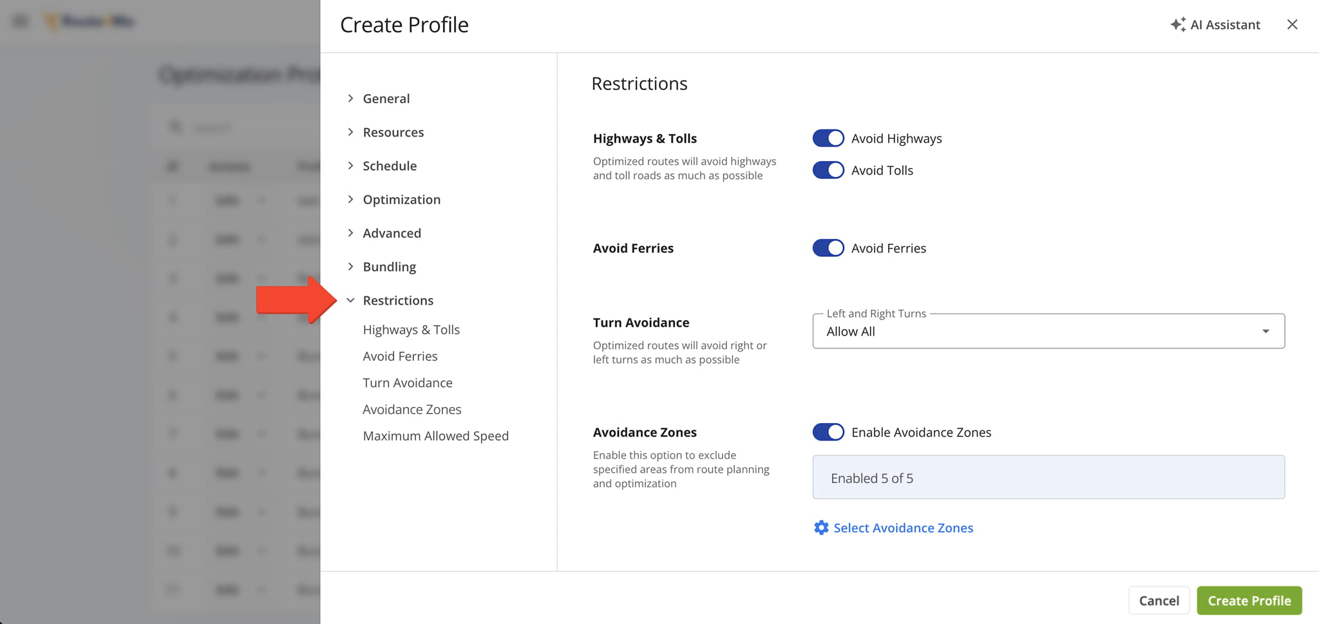Collapse the Restrictions section chevron

[350, 300]
